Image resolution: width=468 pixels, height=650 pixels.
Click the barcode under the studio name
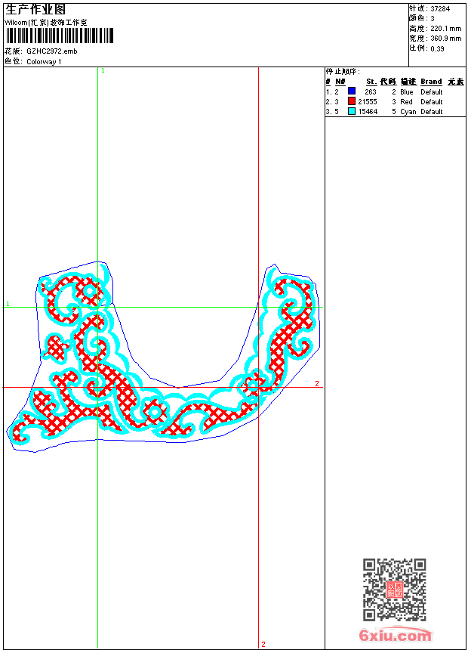pos(60,36)
